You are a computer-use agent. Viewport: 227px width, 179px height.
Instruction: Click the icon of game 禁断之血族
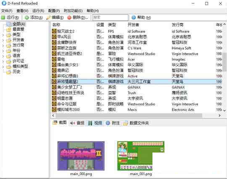click(54, 48)
